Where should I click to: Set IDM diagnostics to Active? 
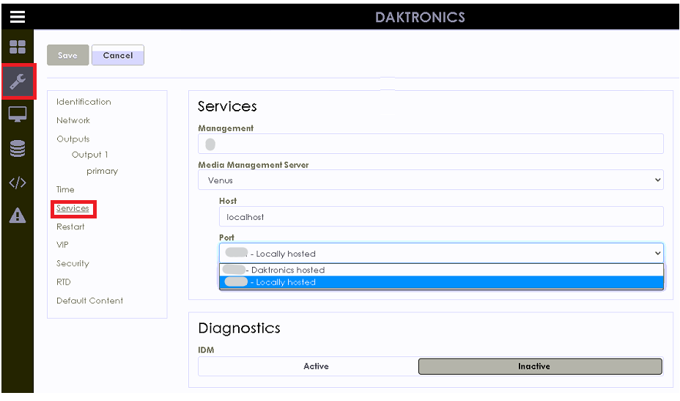[x=316, y=366]
